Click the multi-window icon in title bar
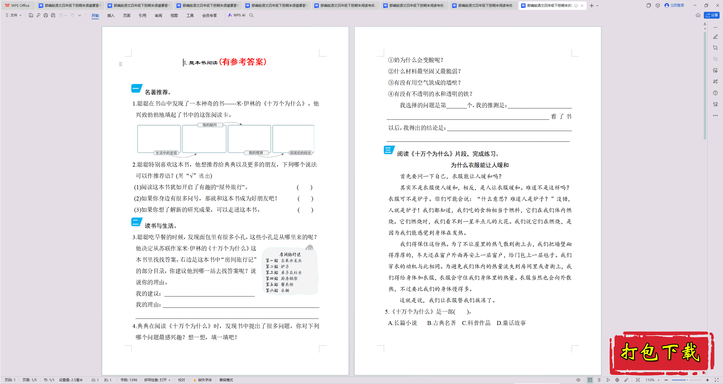The width and height of the screenshot is (723, 384). (x=648, y=5)
